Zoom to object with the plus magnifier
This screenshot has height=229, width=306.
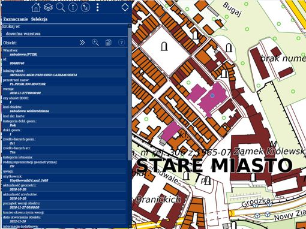95,43
